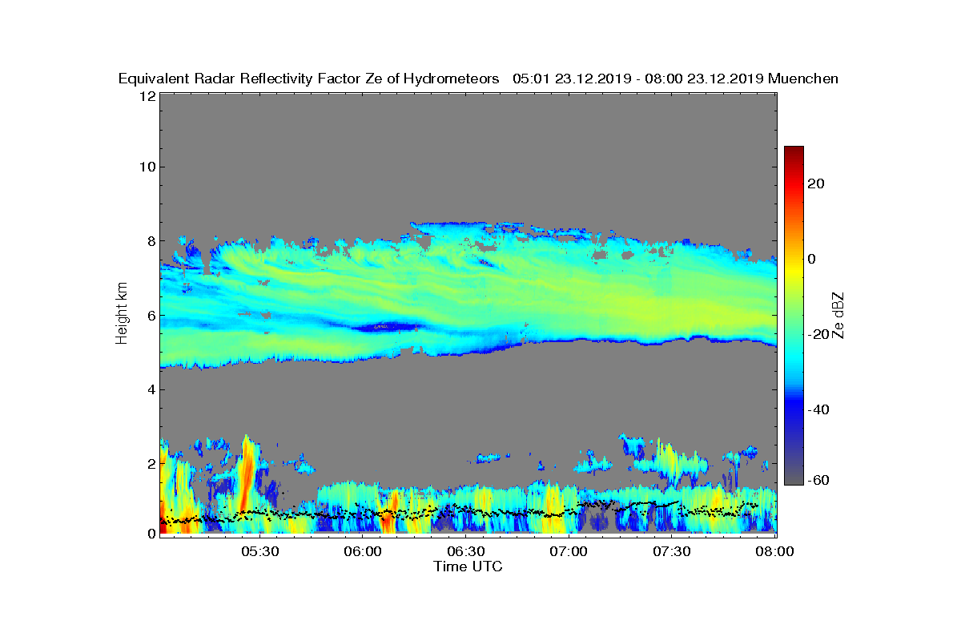The height and width of the screenshot is (641, 961).
Task: Click the height axis value '4'
Action: point(150,389)
